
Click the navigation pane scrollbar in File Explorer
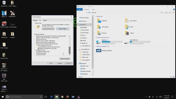click(x=93, y=43)
